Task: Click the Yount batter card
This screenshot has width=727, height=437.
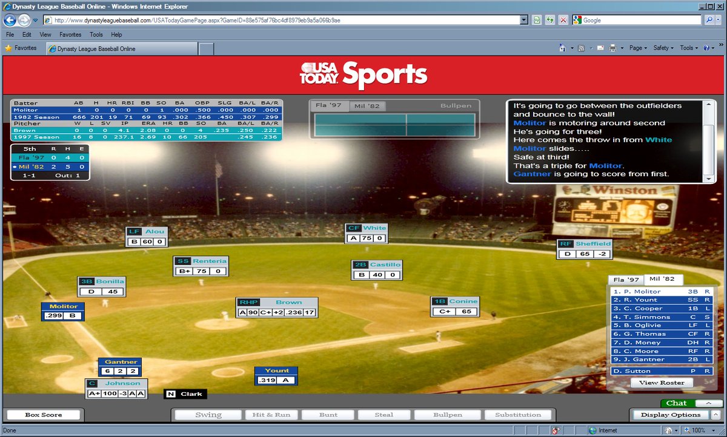Action: (x=276, y=375)
